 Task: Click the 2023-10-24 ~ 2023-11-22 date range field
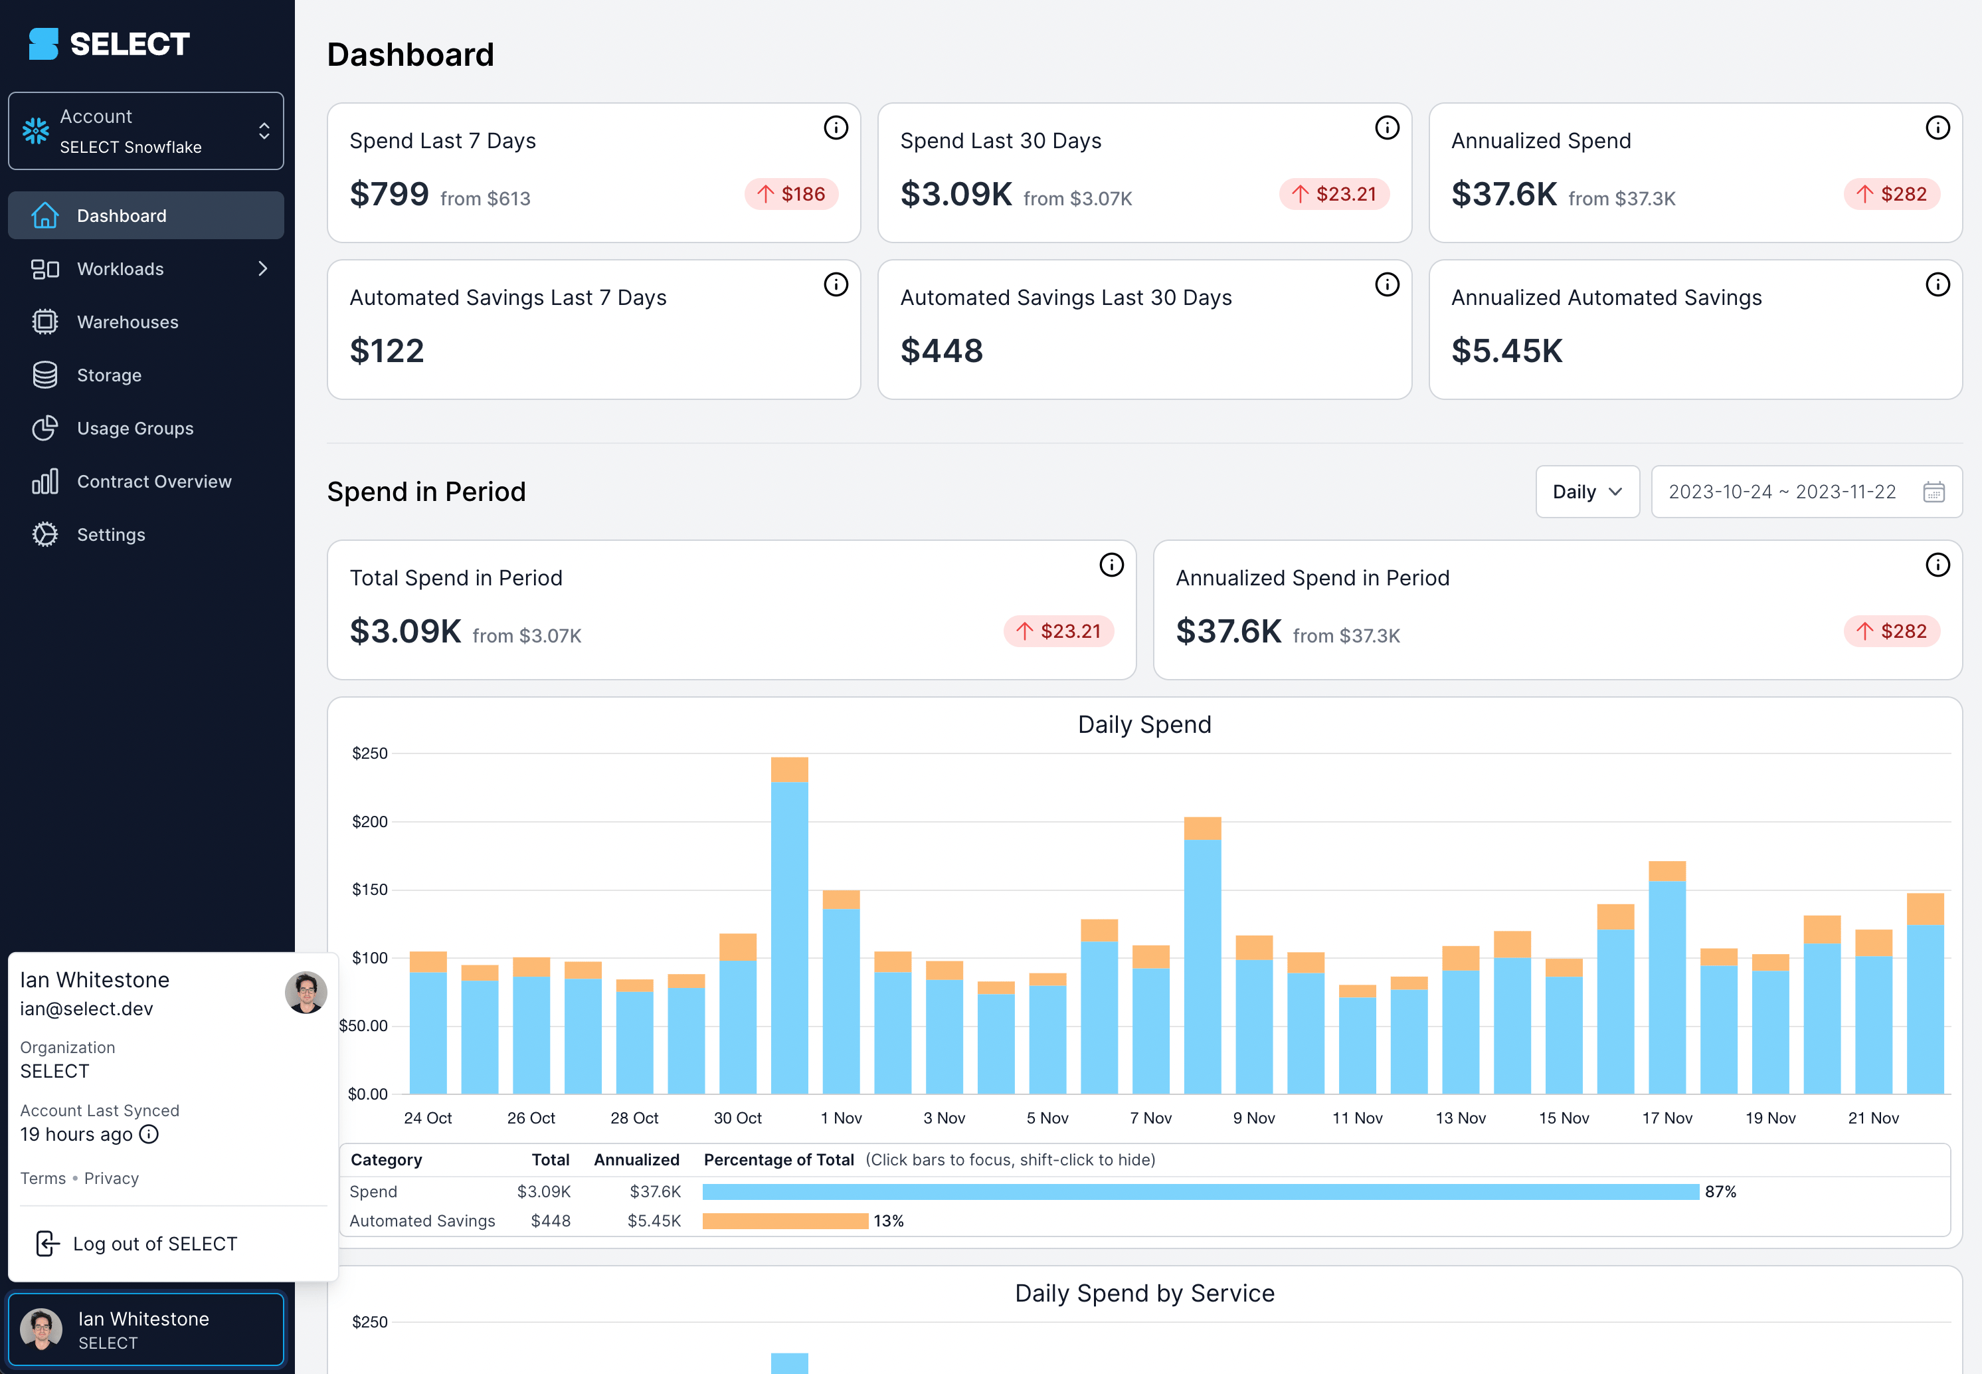[1781, 492]
